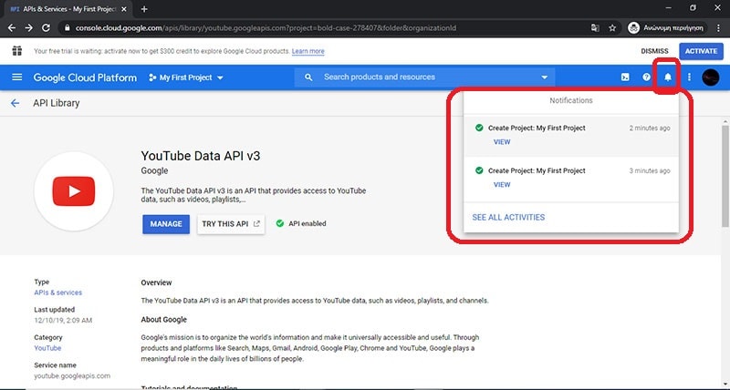730x390 pixels.
Task: Select the APIs & Services browser tab
Action: (66, 8)
